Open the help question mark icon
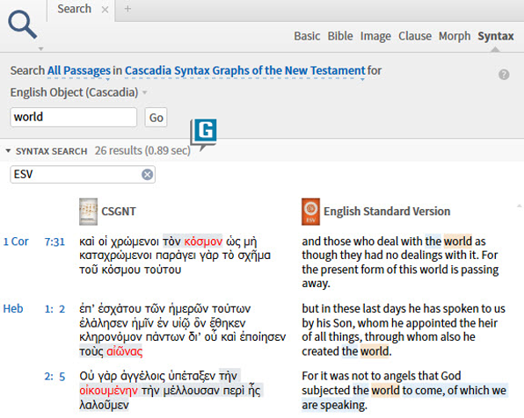This screenshot has width=524, height=418. [504, 75]
